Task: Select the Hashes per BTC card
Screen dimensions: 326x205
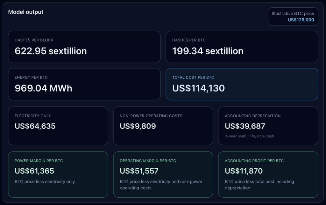Action: tap(242, 47)
